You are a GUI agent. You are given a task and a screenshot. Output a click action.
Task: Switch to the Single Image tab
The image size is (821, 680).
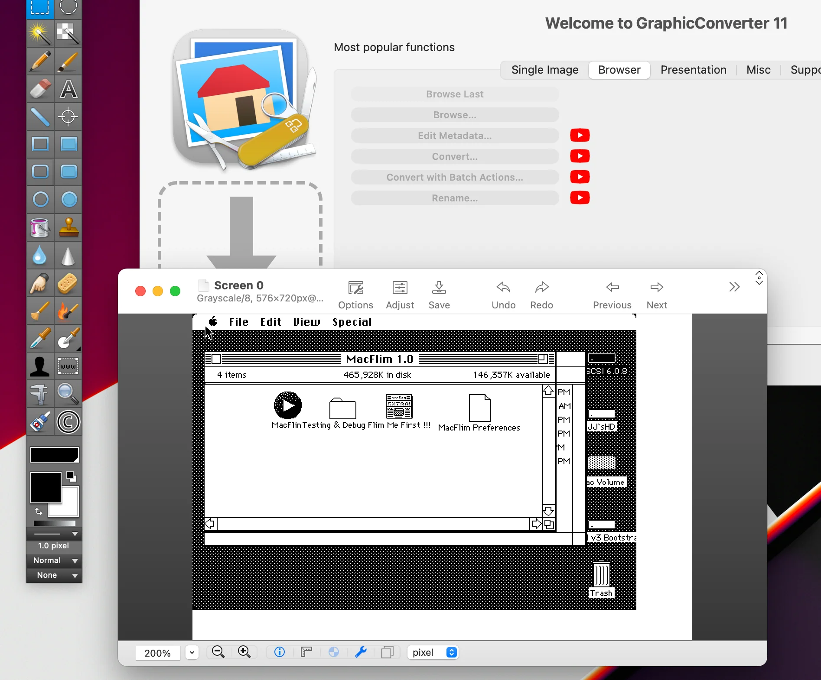coord(544,70)
